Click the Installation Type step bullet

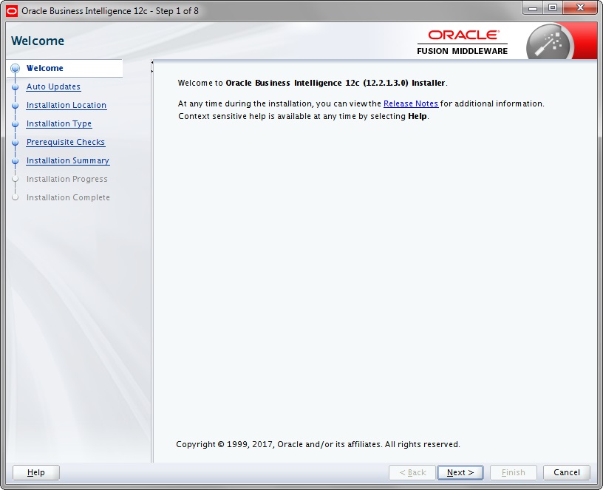(x=15, y=124)
